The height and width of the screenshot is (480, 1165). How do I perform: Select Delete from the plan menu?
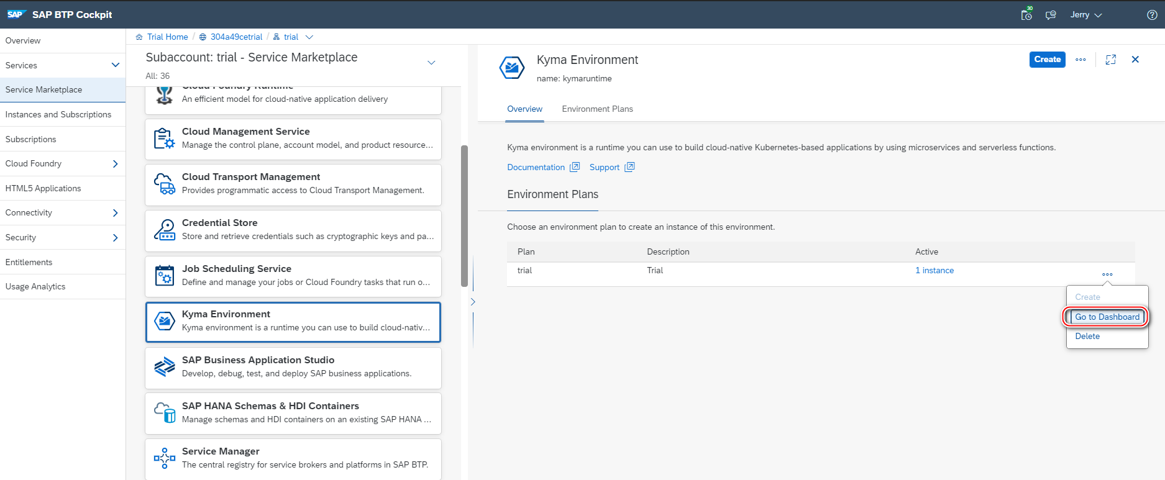1087,336
